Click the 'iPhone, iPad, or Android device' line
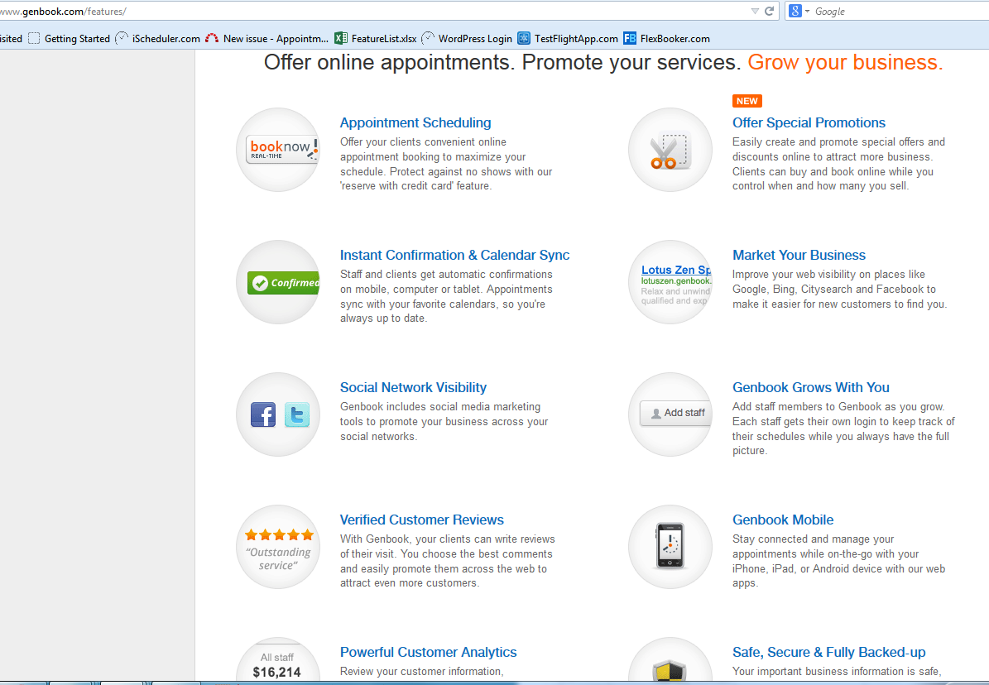 click(x=839, y=569)
